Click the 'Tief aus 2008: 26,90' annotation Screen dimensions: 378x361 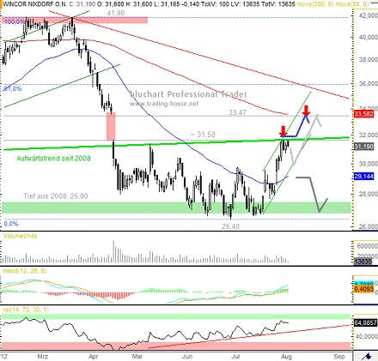[56, 196]
